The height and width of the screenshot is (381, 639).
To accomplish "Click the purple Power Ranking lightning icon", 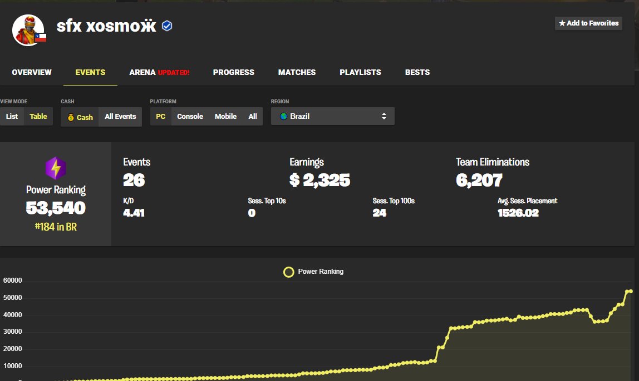I will pyautogui.click(x=56, y=168).
